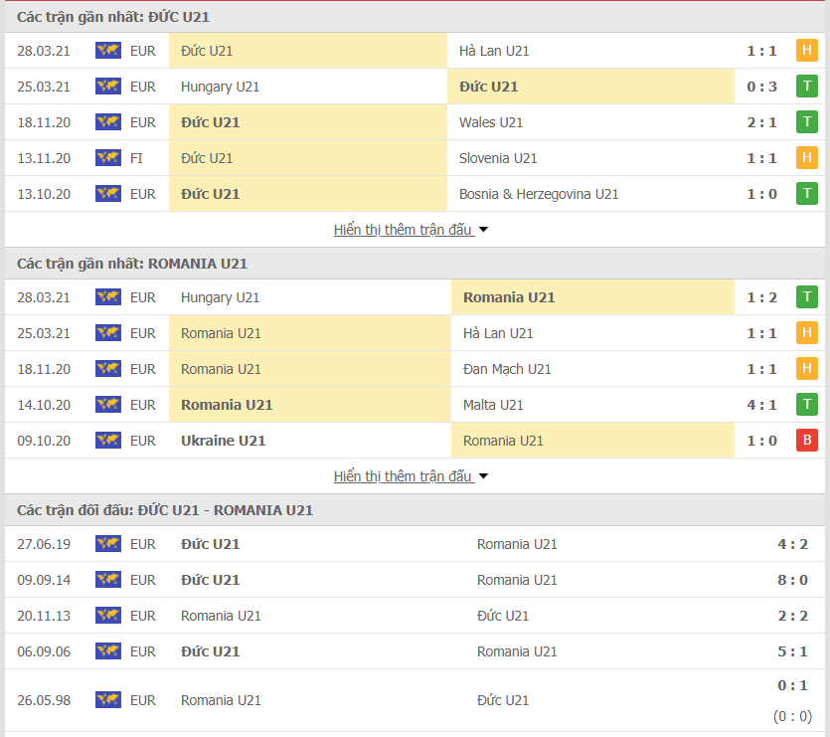Click the orange H badge for Đan Mạch U21 match
This screenshot has width=830, height=737.
[x=806, y=369]
